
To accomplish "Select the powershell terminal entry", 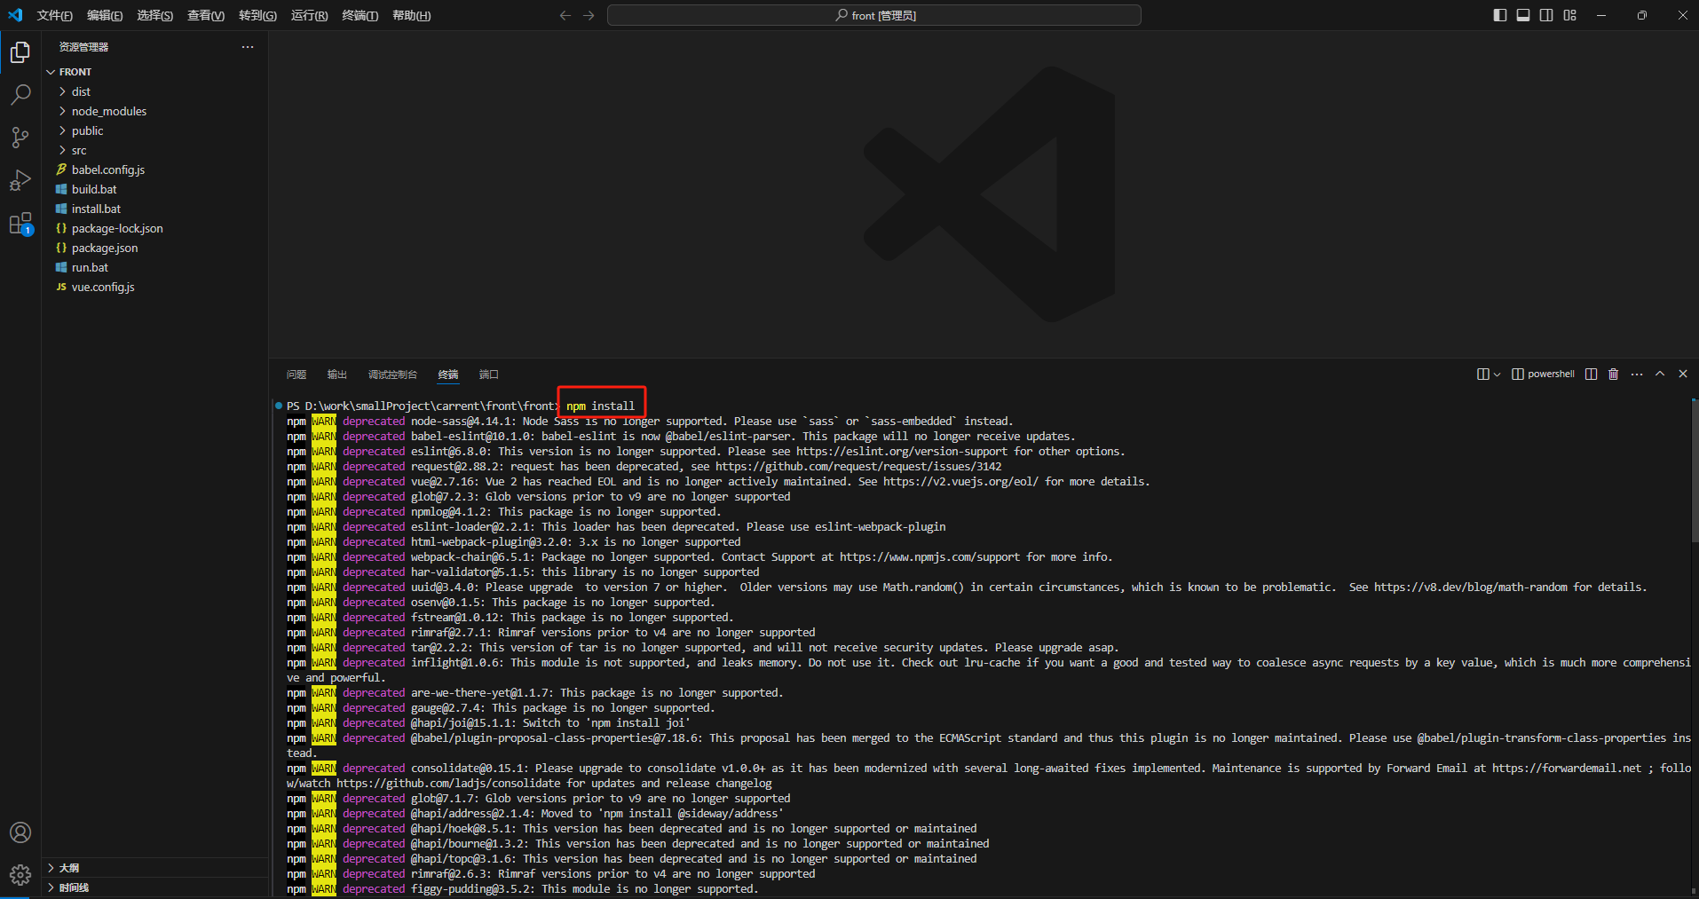I will [1543, 374].
